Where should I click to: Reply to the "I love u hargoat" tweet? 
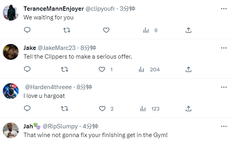coord(27,109)
